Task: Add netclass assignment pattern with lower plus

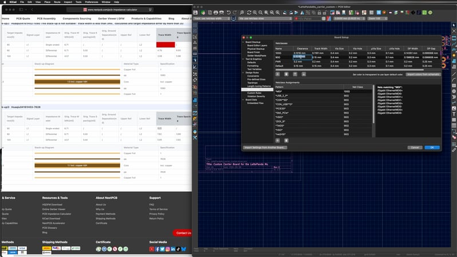Action: (x=278, y=140)
